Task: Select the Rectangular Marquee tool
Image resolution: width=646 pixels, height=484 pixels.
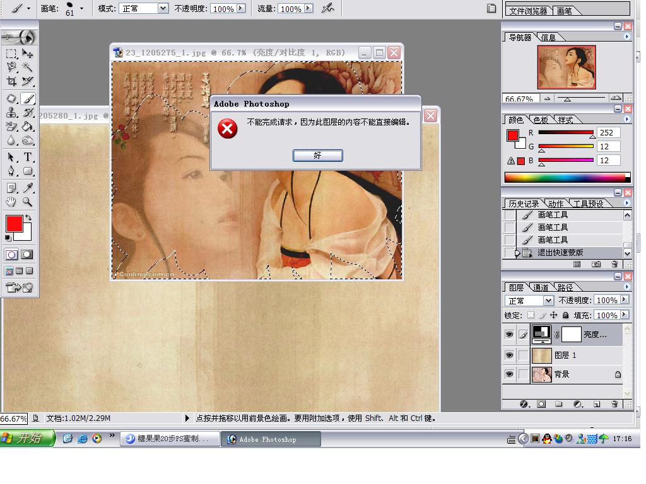Action: 11,54
